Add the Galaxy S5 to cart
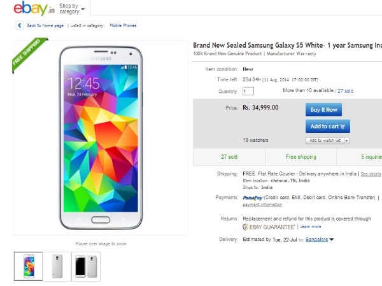382x286 pixels. [327, 126]
